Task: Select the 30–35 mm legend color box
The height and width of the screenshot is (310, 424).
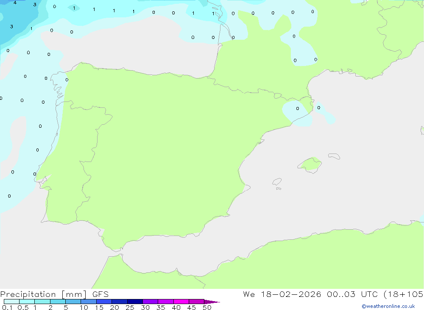Action: (x=151, y=302)
